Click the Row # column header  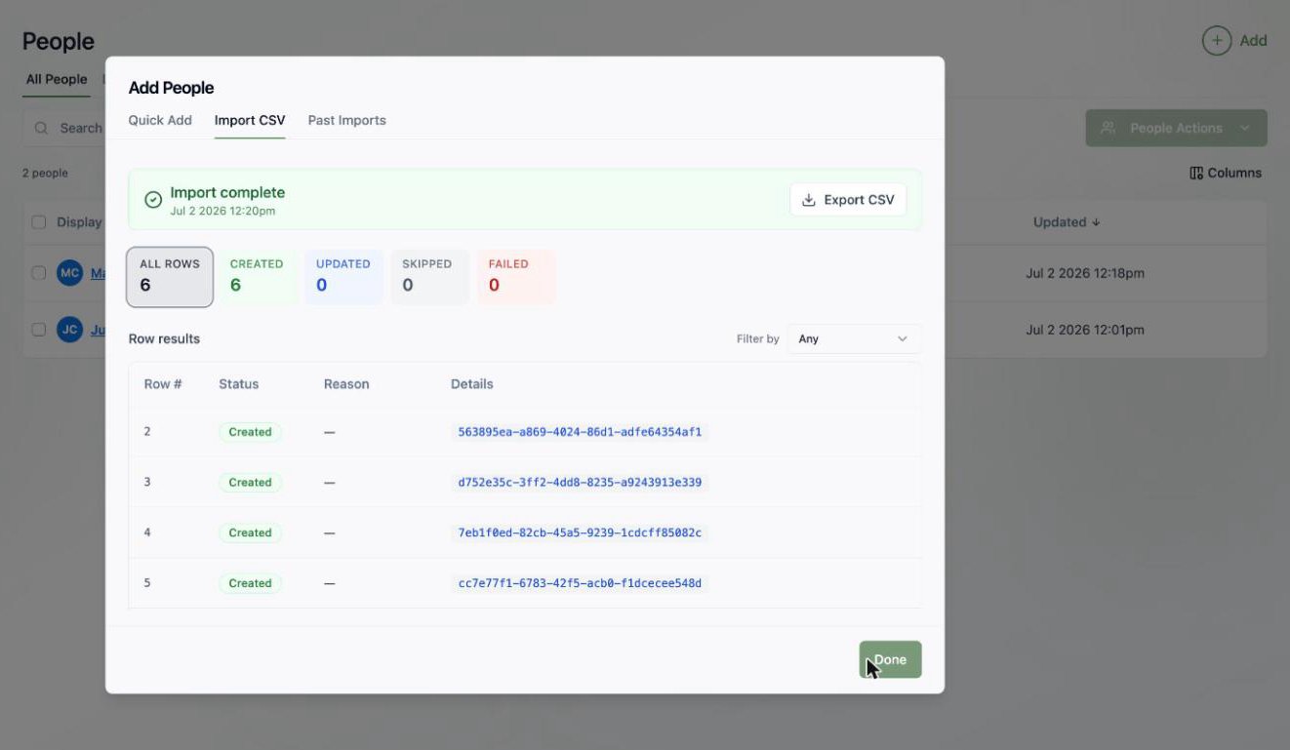(x=163, y=384)
